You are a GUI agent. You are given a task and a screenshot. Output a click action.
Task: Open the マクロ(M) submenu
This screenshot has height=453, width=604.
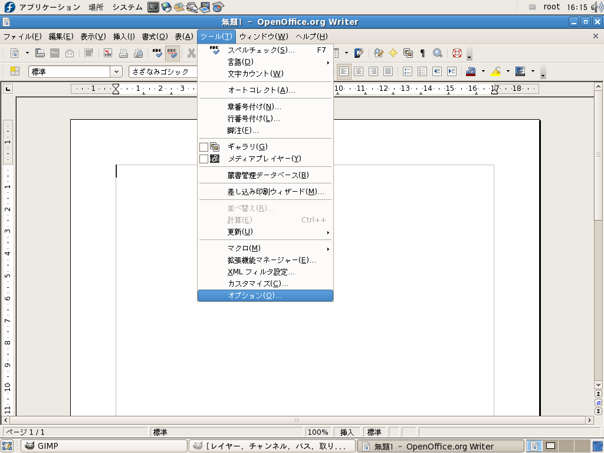tap(265, 248)
